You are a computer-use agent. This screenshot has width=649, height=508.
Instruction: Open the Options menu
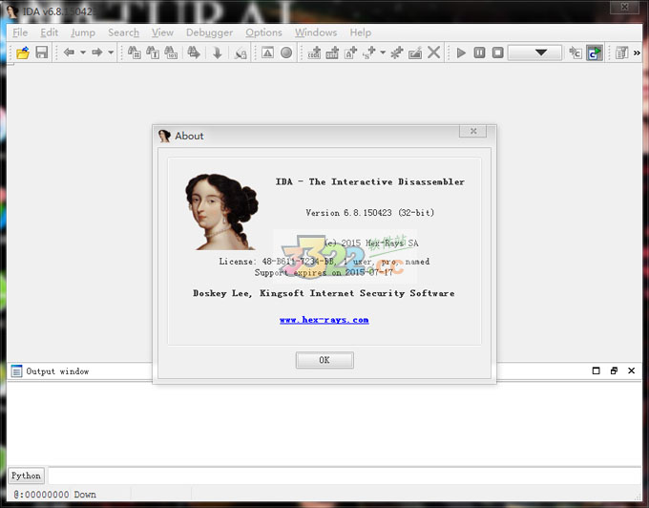[x=263, y=32]
